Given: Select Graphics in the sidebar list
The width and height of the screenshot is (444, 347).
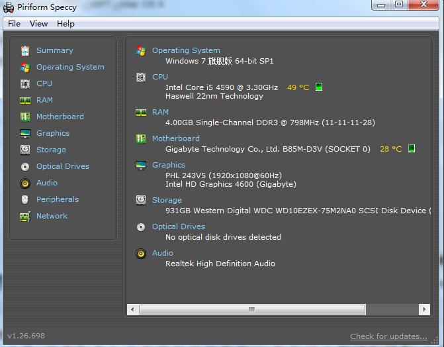Looking at the screenshot, I should click(x=53, y=133).
